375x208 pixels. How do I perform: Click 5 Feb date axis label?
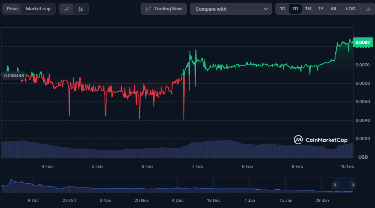pos(97,166)
